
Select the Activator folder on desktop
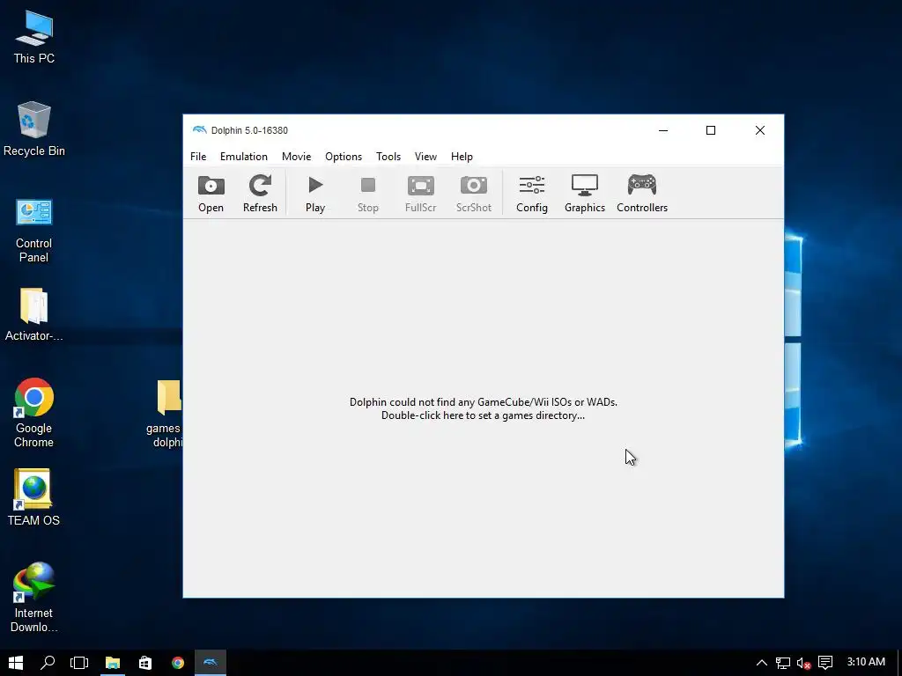click(x=34, y=314)
